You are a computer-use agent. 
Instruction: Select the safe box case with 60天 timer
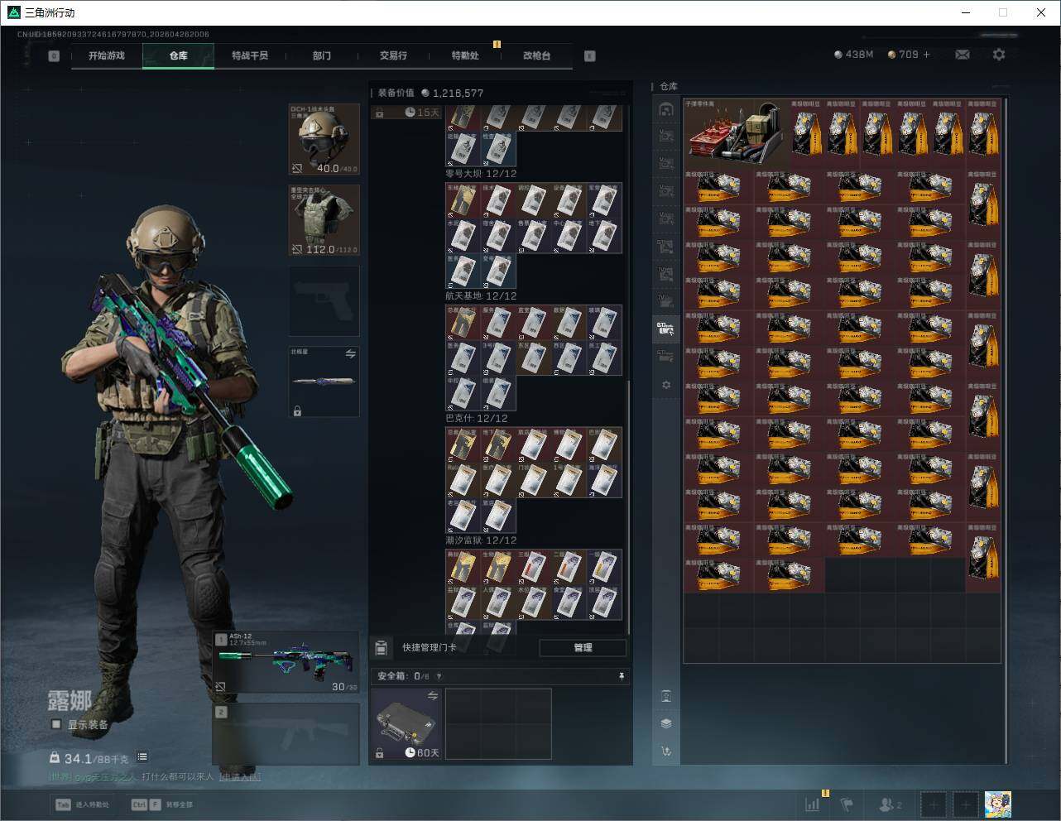click(x=406, y=723)
